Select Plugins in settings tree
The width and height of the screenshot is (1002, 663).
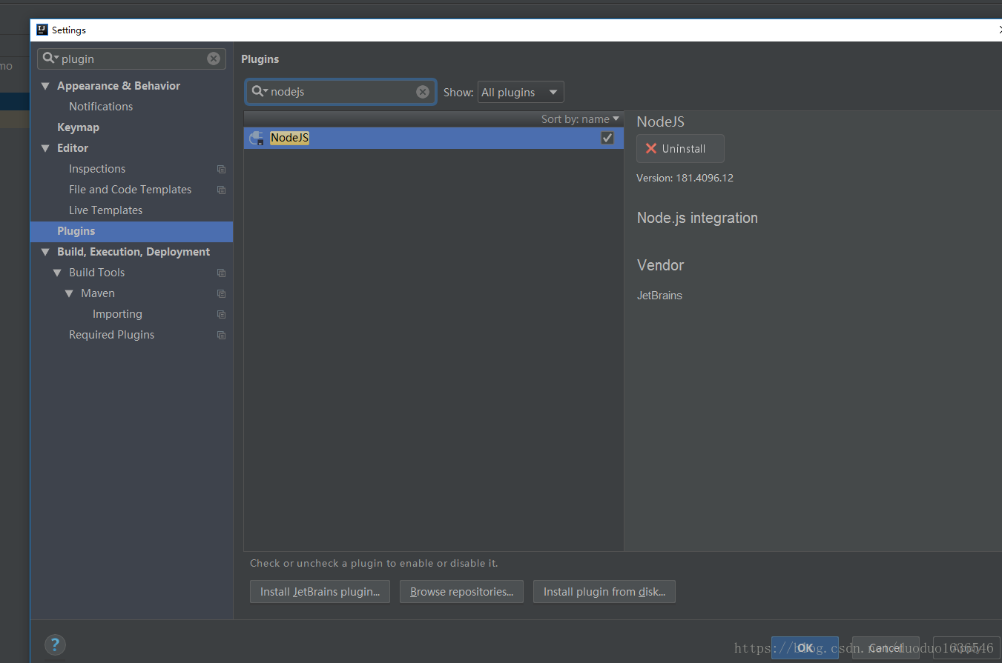(131, 231)
